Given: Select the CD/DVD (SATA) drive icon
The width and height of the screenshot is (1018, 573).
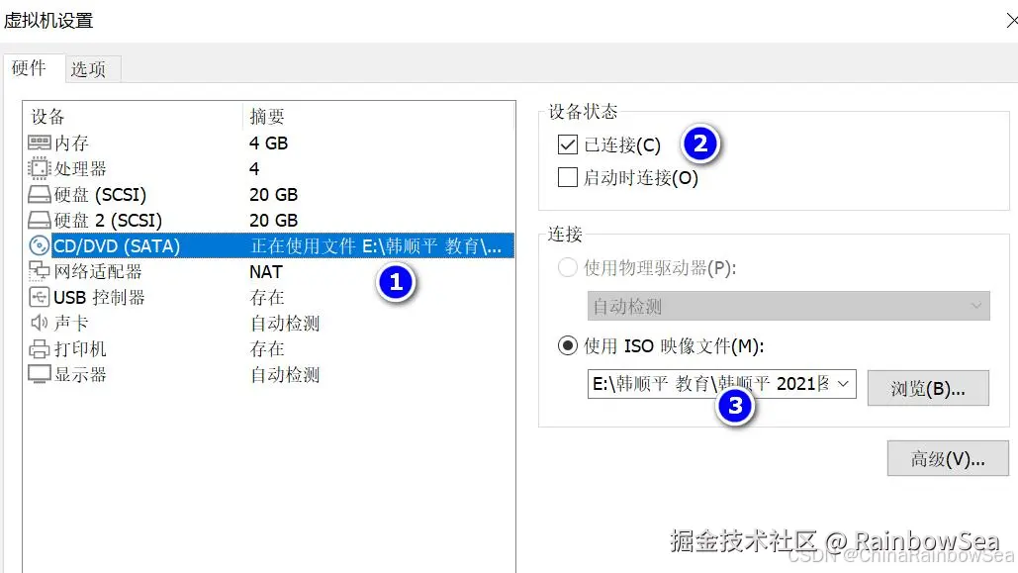Looking at the screenshot, I should pos(38,245).
